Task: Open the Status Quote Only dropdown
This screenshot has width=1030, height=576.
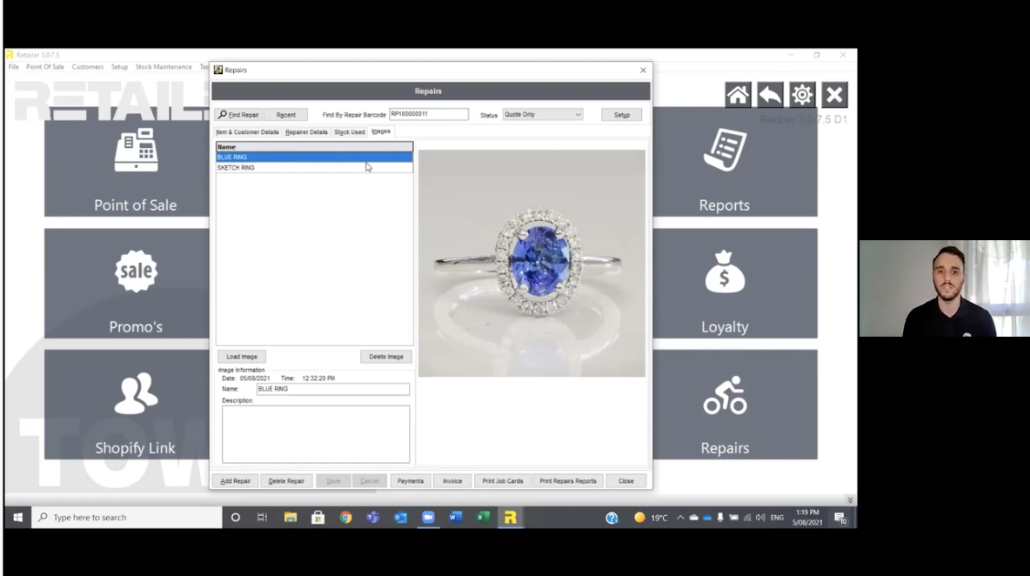Action: point(577,114)
